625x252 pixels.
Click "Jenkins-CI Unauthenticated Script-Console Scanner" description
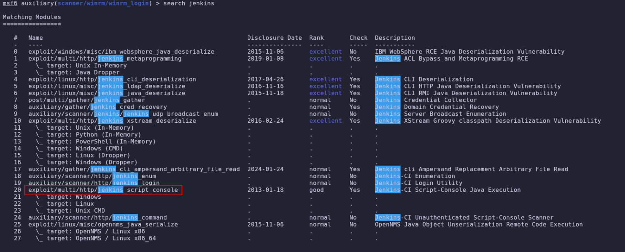(x=464, y=218)
